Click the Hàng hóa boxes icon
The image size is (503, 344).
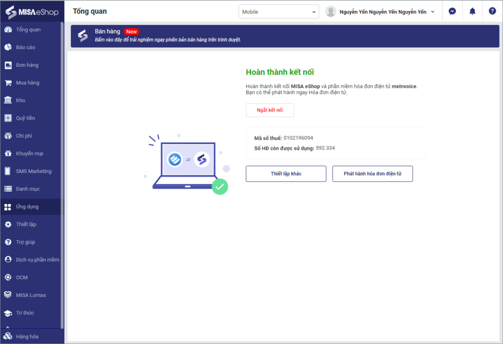[x=8, y=336]
